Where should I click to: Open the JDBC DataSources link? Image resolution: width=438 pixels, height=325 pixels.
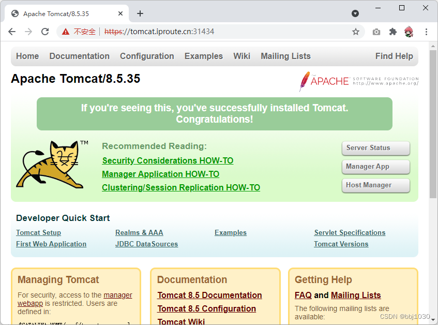147,244
